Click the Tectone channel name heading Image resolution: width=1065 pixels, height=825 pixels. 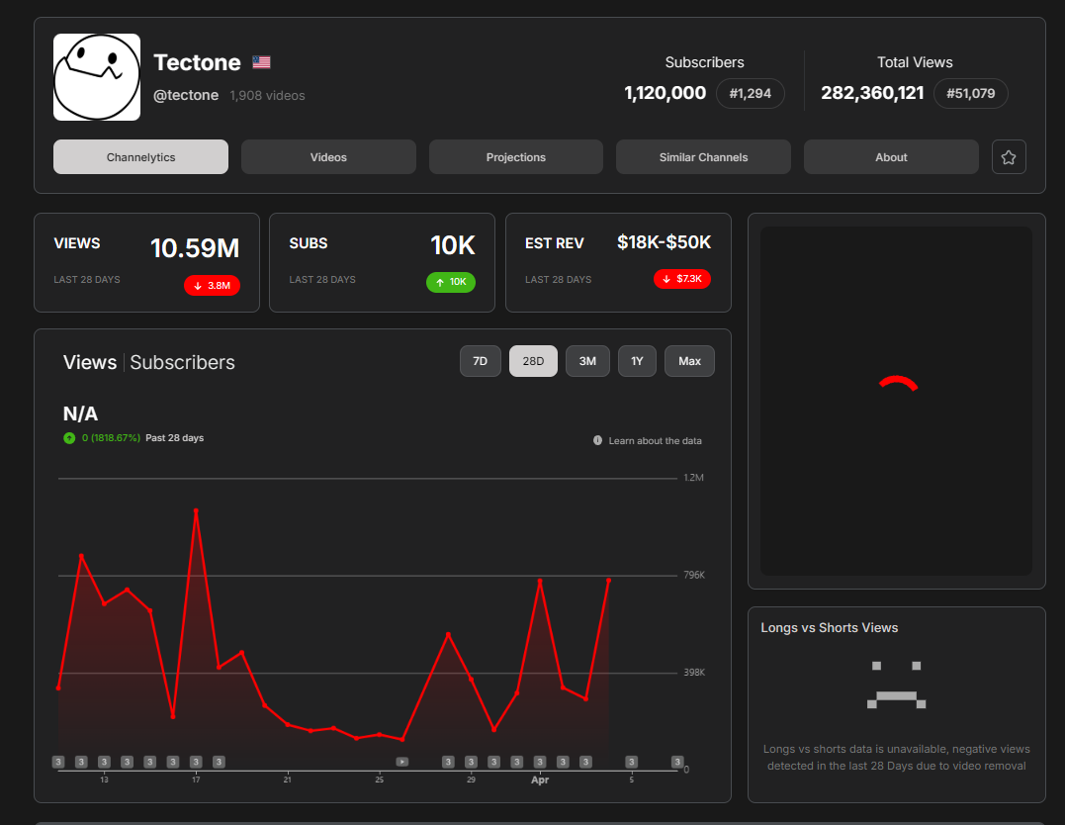point(197,62)
